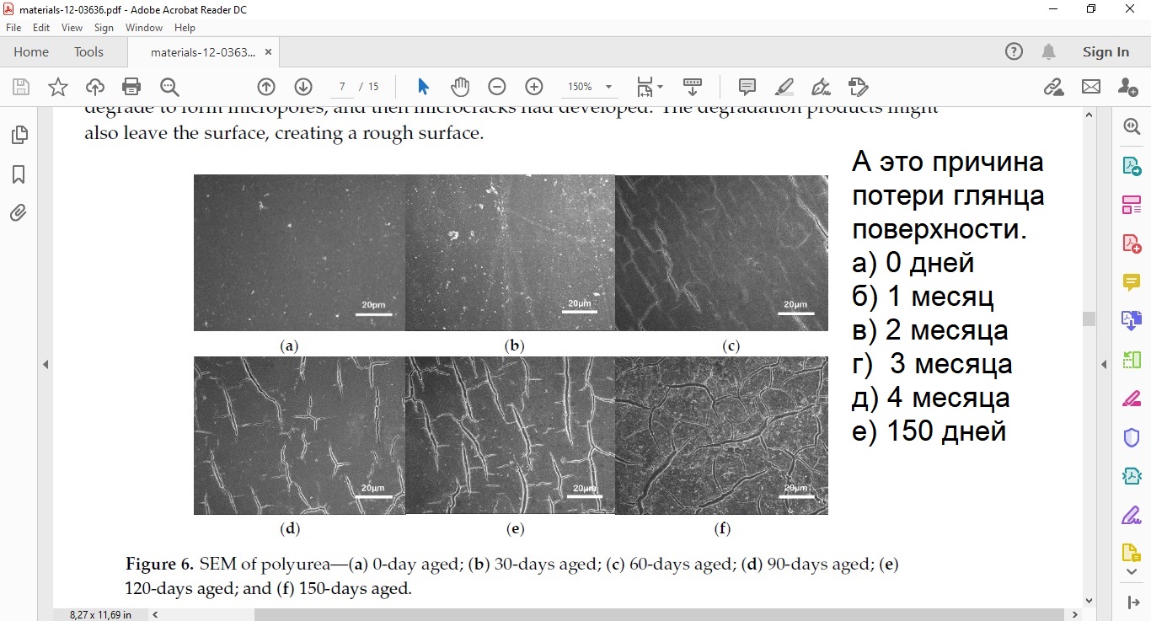Open the bookmarks panel
Screen dimensions: 1151x621
(x=19, y=174)
